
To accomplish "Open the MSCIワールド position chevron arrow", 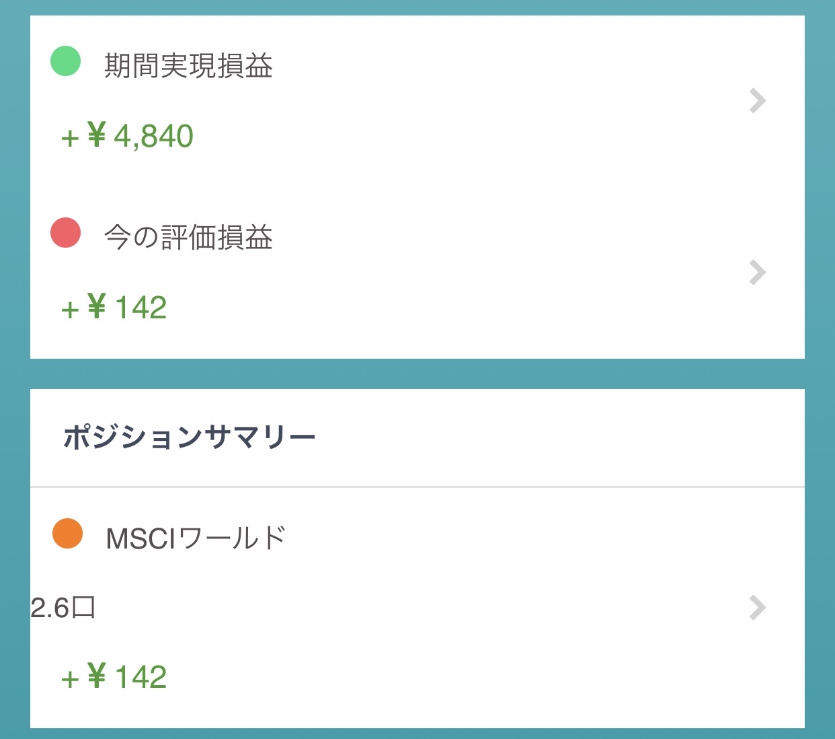I will point(757,607).
